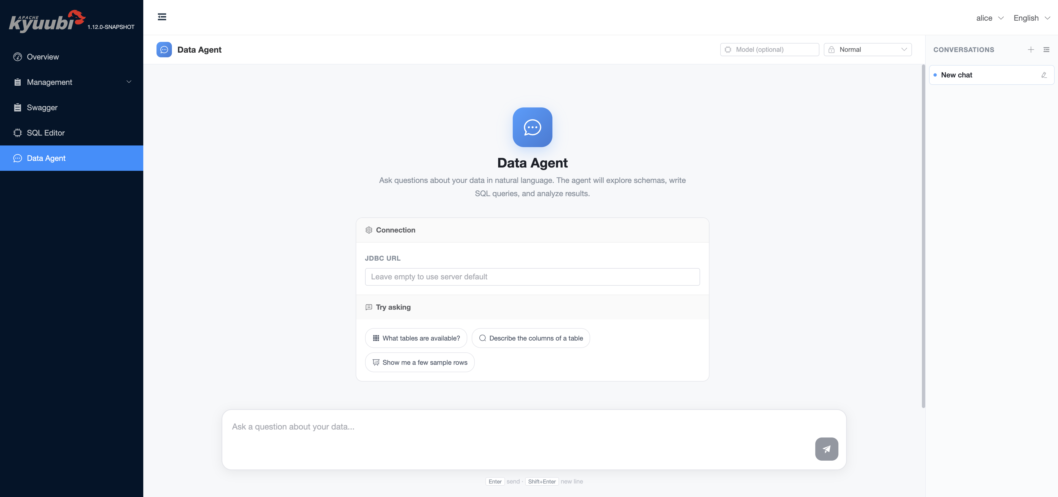Screen dimensions: 1058x497
Task: Click the Connection gear icon
Action: coord(368,230)
